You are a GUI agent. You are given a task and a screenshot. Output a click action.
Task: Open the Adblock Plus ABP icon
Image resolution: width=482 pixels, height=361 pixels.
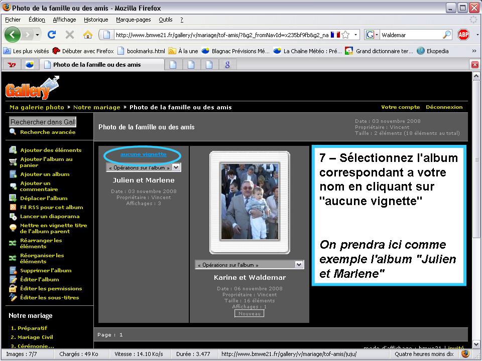pyautogui.click(x=463, y=35)
